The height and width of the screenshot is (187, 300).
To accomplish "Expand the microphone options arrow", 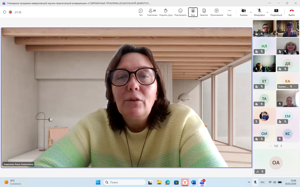I will coord(267,13).
